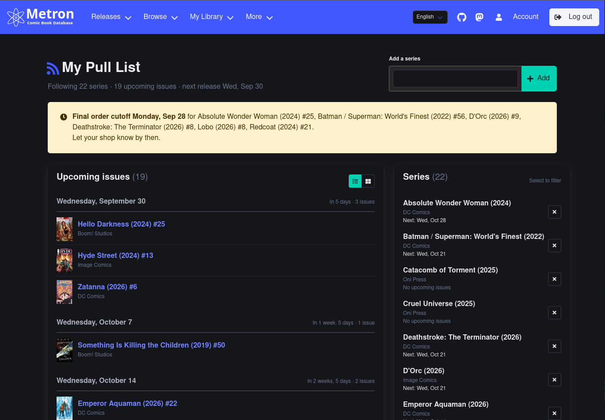Switch to grid view of upcoming issues
605x420 pixels.
[x=368, y=181]
